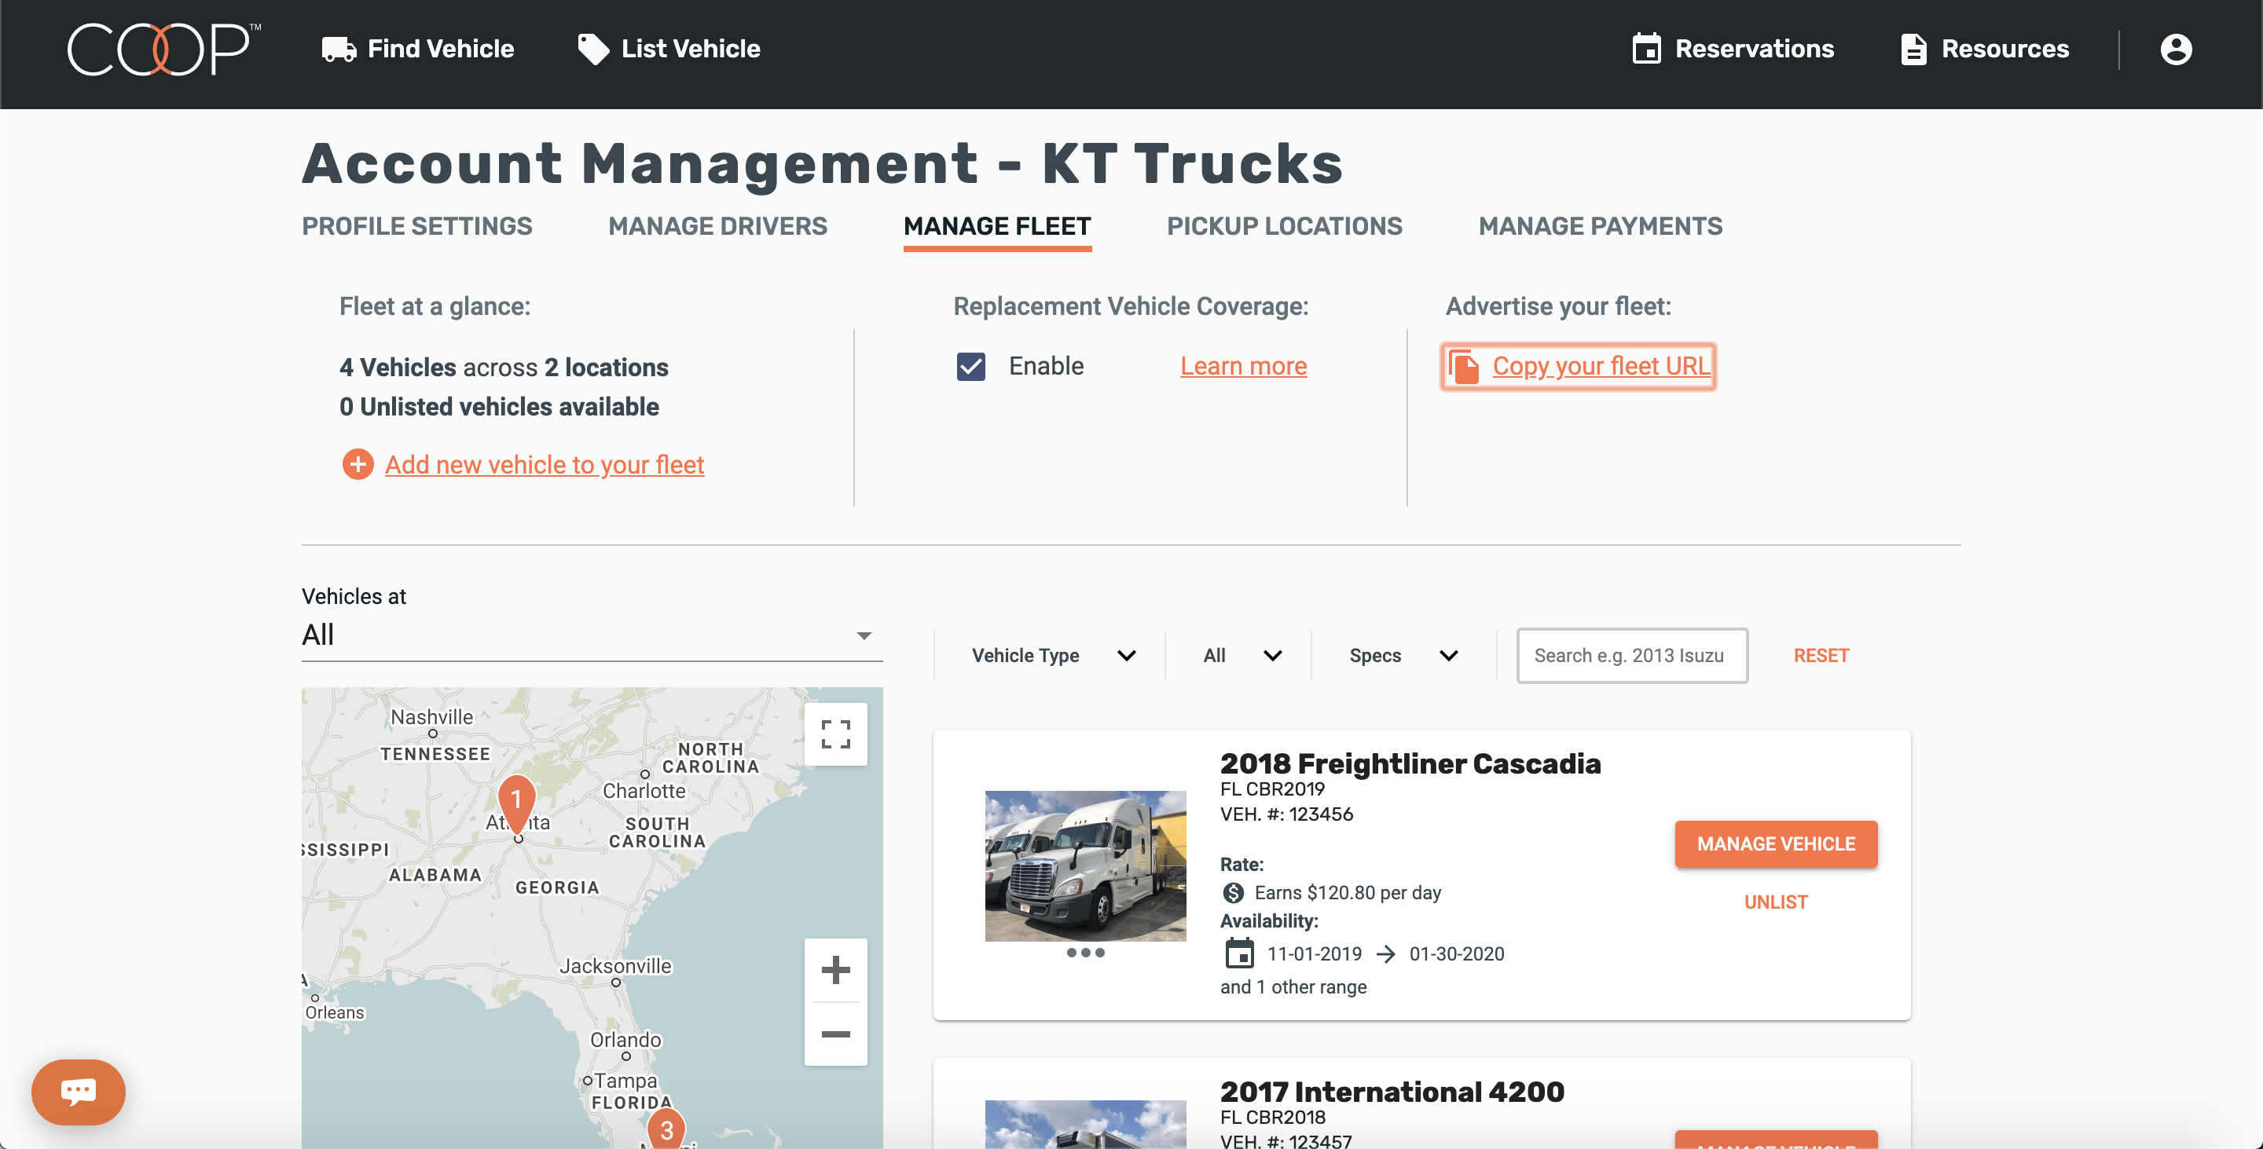Open the Pickup Locations tab
Image resolution: width=2263 pixels, height=1149 pixels.
click(x=1285, y=226)
